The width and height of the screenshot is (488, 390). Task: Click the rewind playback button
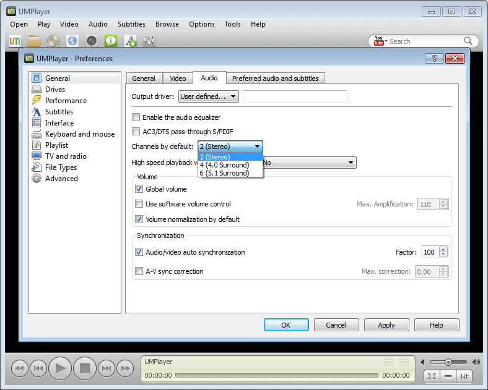[x=20, y=368]
